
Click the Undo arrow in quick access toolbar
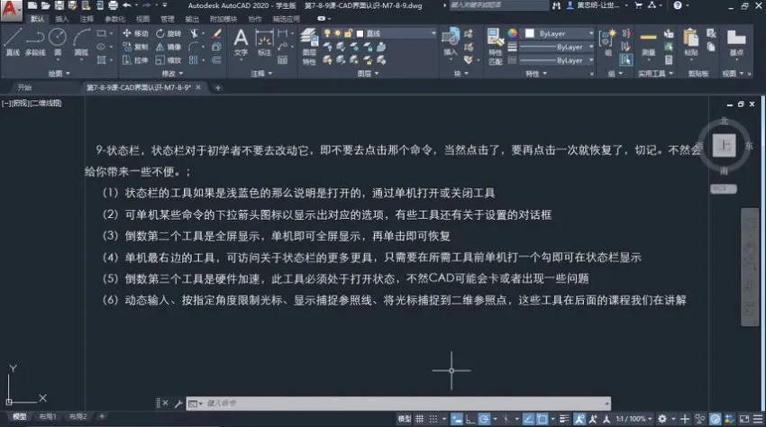coord(127,5)
